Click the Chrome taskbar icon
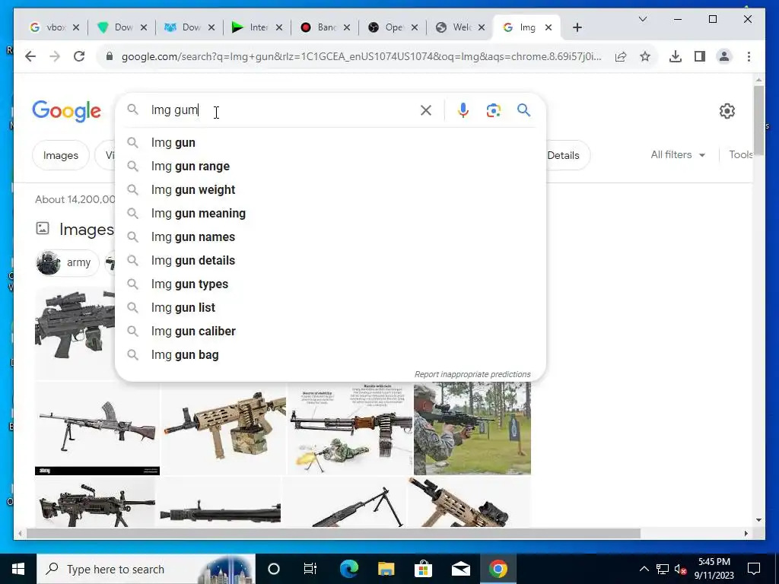The width and height of the screenshot is (779, 584). pos(498,569)
